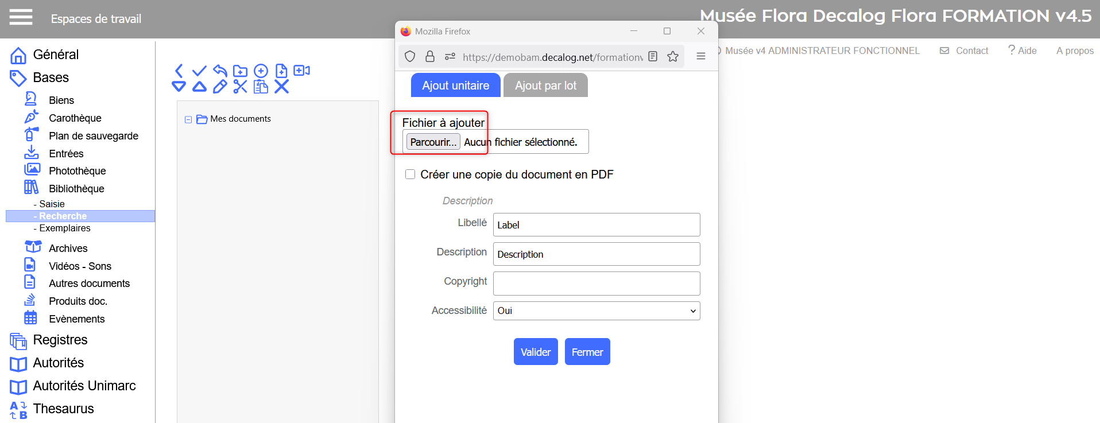Open the A propos link
The width and height of the screenshot is (1100, 423).
[1075, 51]
